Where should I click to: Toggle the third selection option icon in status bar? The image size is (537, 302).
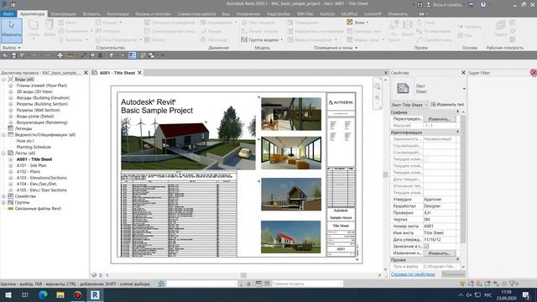point(479,284)
